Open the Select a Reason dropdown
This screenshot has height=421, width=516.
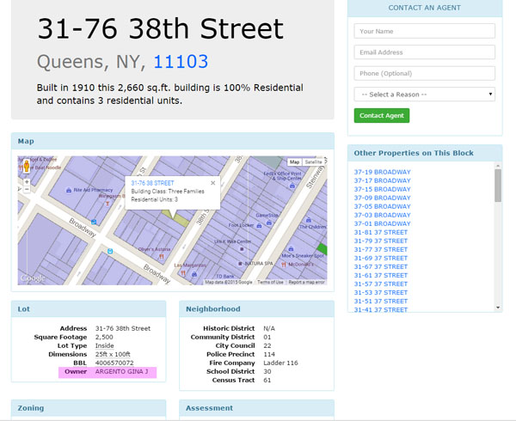coord(424,94)
